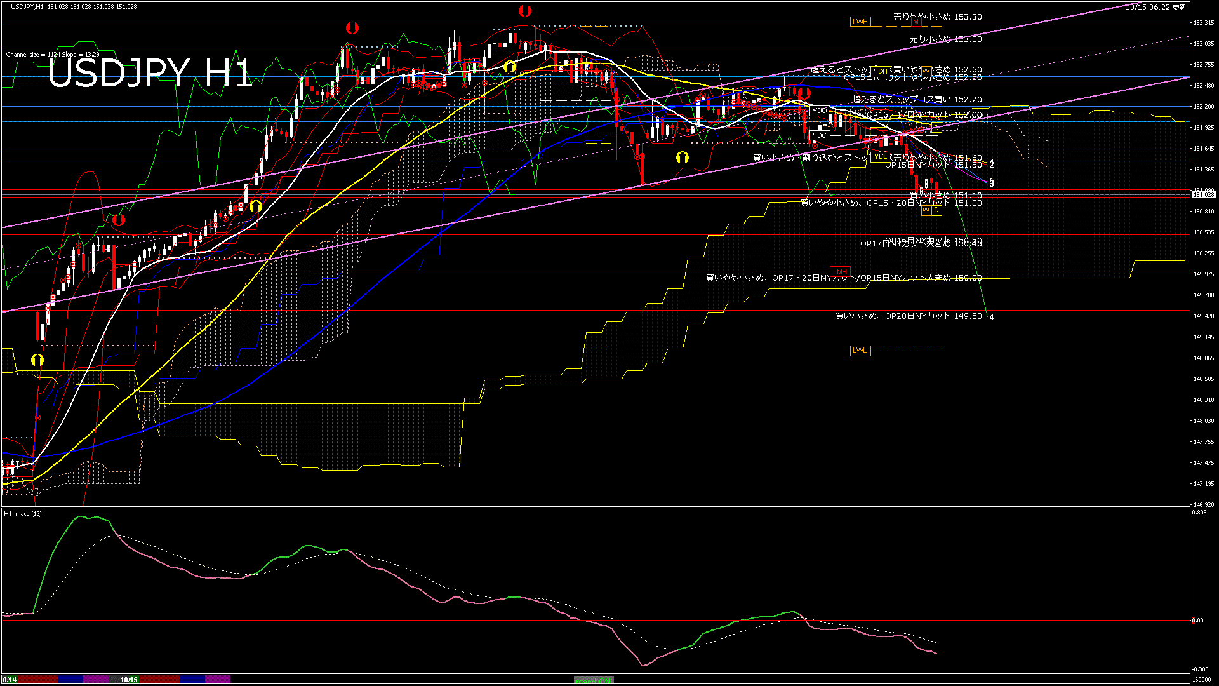Image resolution: width=1219 pixels, height=686 pixels.
Task: Toggle the macd ON button
Action: pyautogui.click(x=594, y=680)
